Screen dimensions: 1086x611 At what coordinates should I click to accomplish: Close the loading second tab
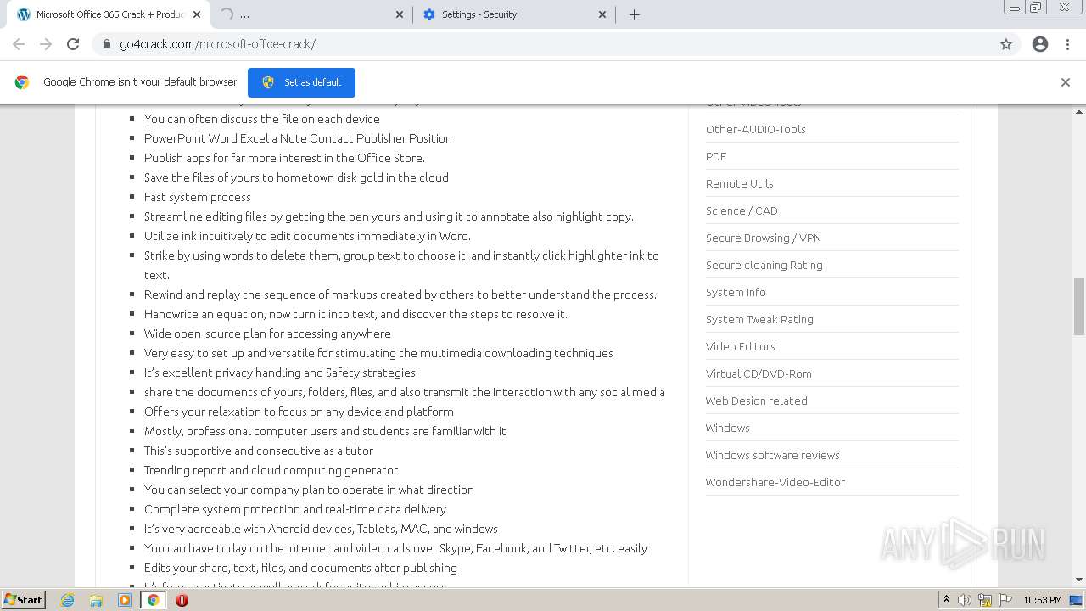[400, 14]
